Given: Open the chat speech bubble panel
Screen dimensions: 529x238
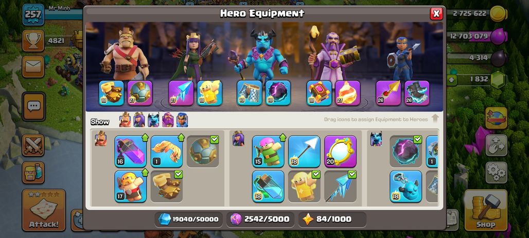Looking at the screenshot, I should click(x=34, y=106).
